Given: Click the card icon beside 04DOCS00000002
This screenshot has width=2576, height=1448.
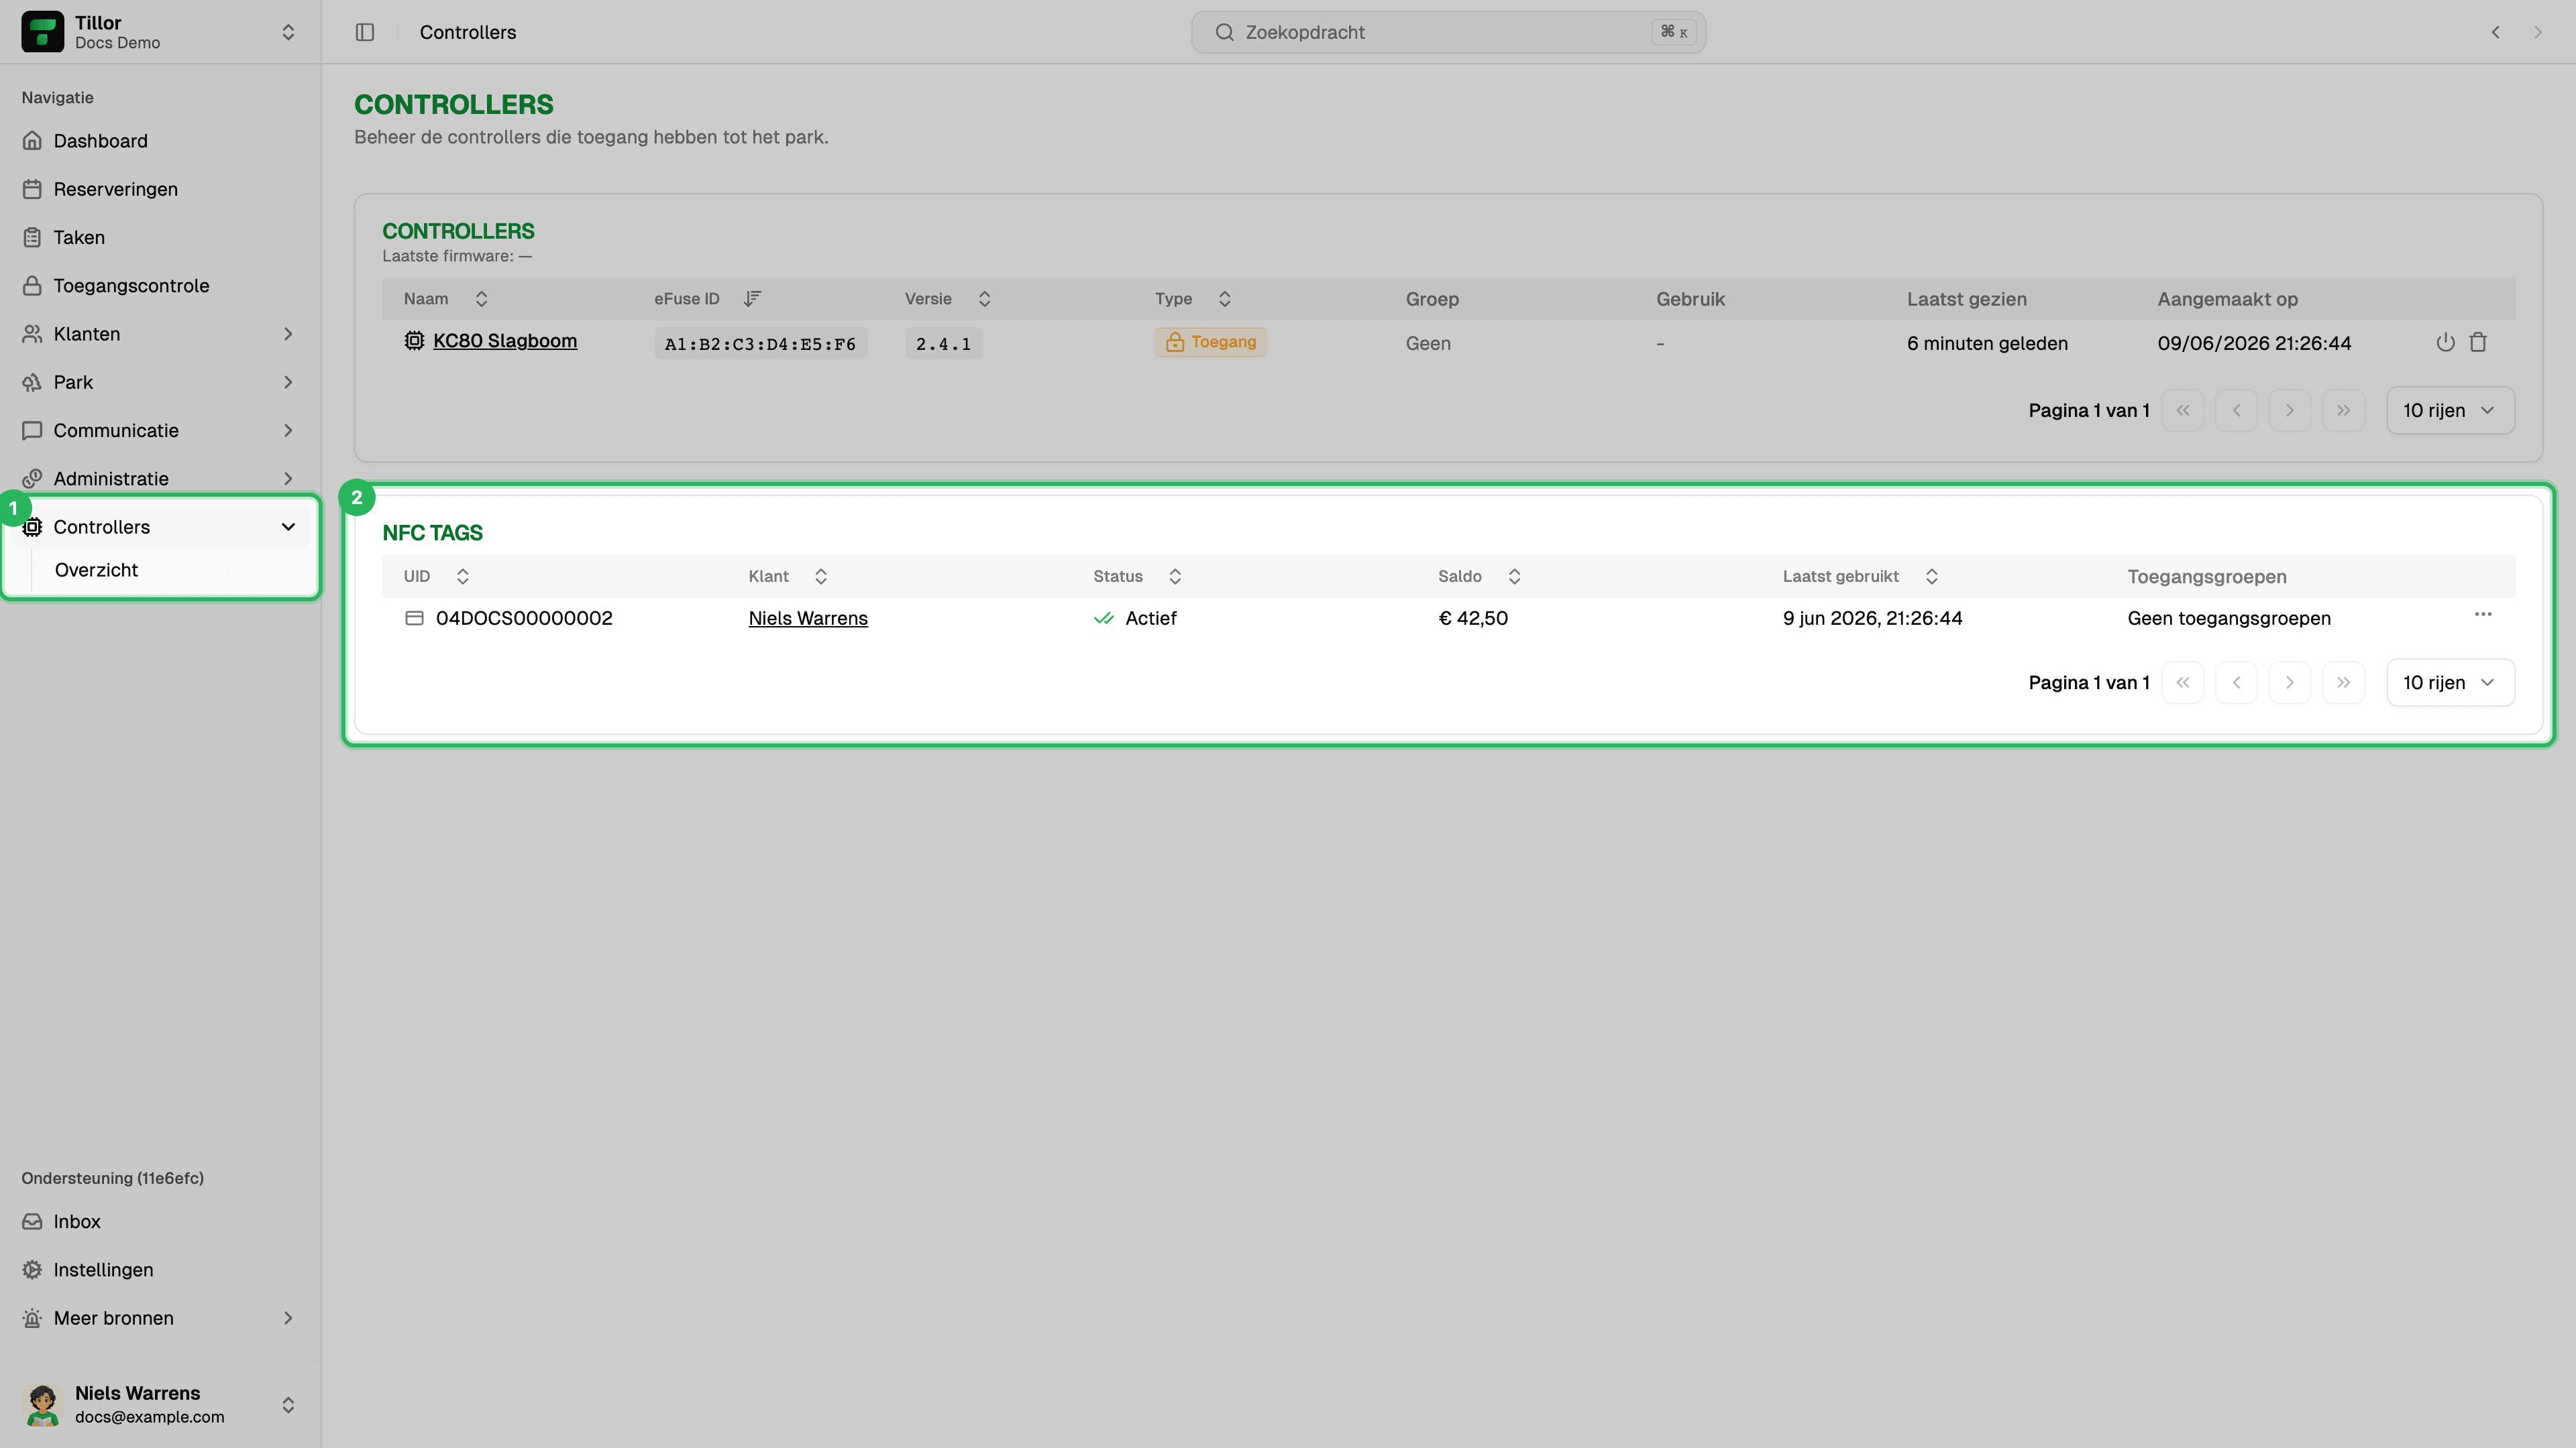Looking at the screenshot, I should [x=414, y=619].
